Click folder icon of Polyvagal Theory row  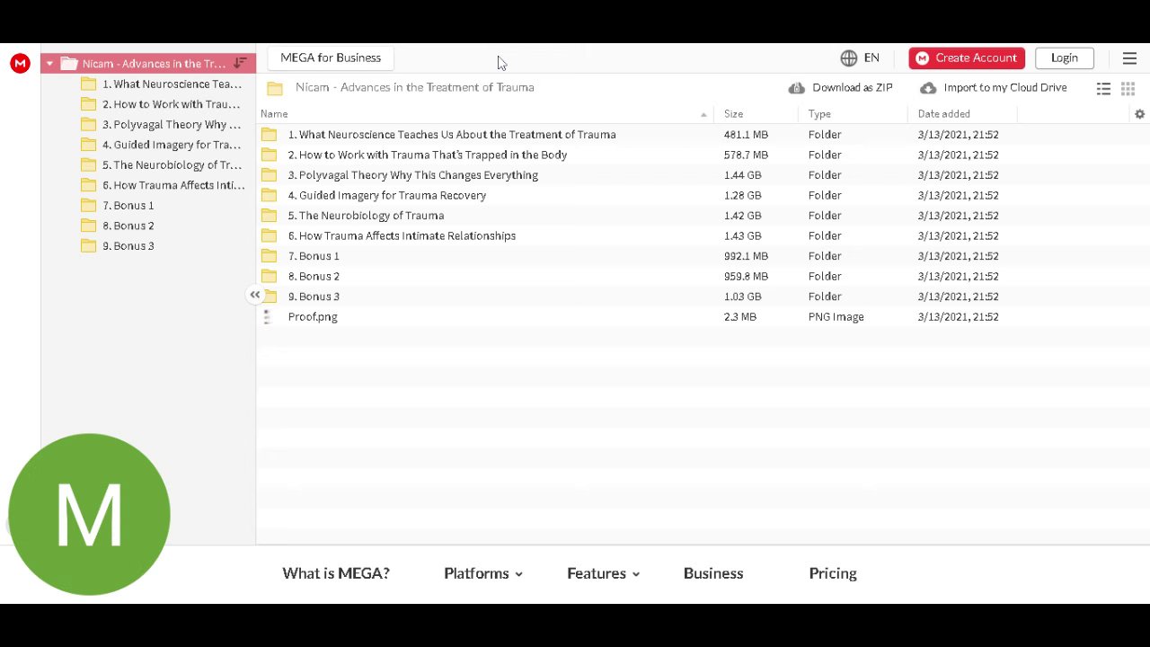(x=269, y=175)
